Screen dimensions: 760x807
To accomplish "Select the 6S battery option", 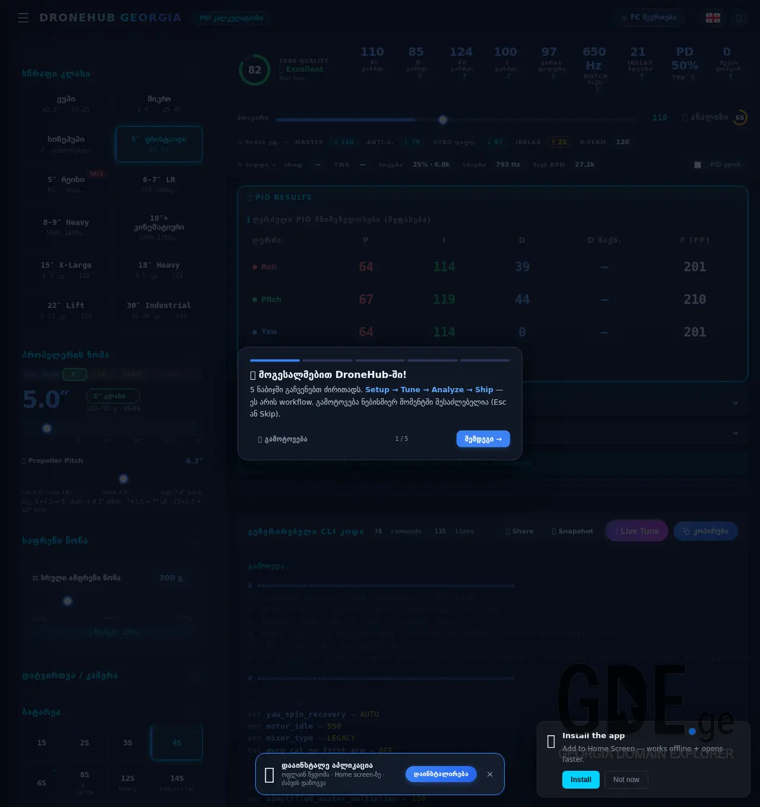I will click(x=42, y=783).
